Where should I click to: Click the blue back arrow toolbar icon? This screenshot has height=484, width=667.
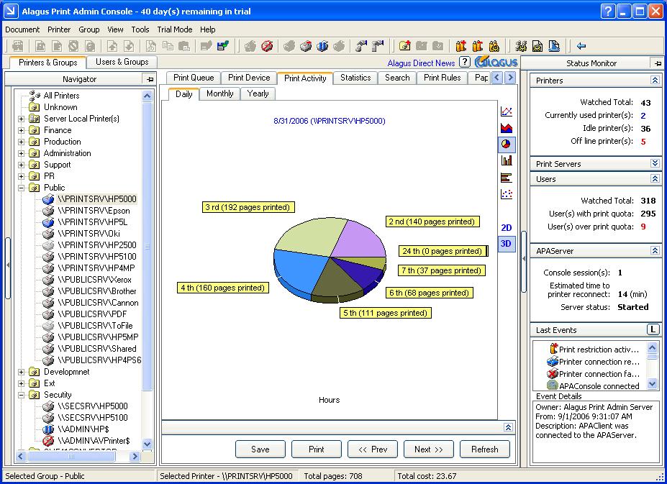[x=581, y=46]
